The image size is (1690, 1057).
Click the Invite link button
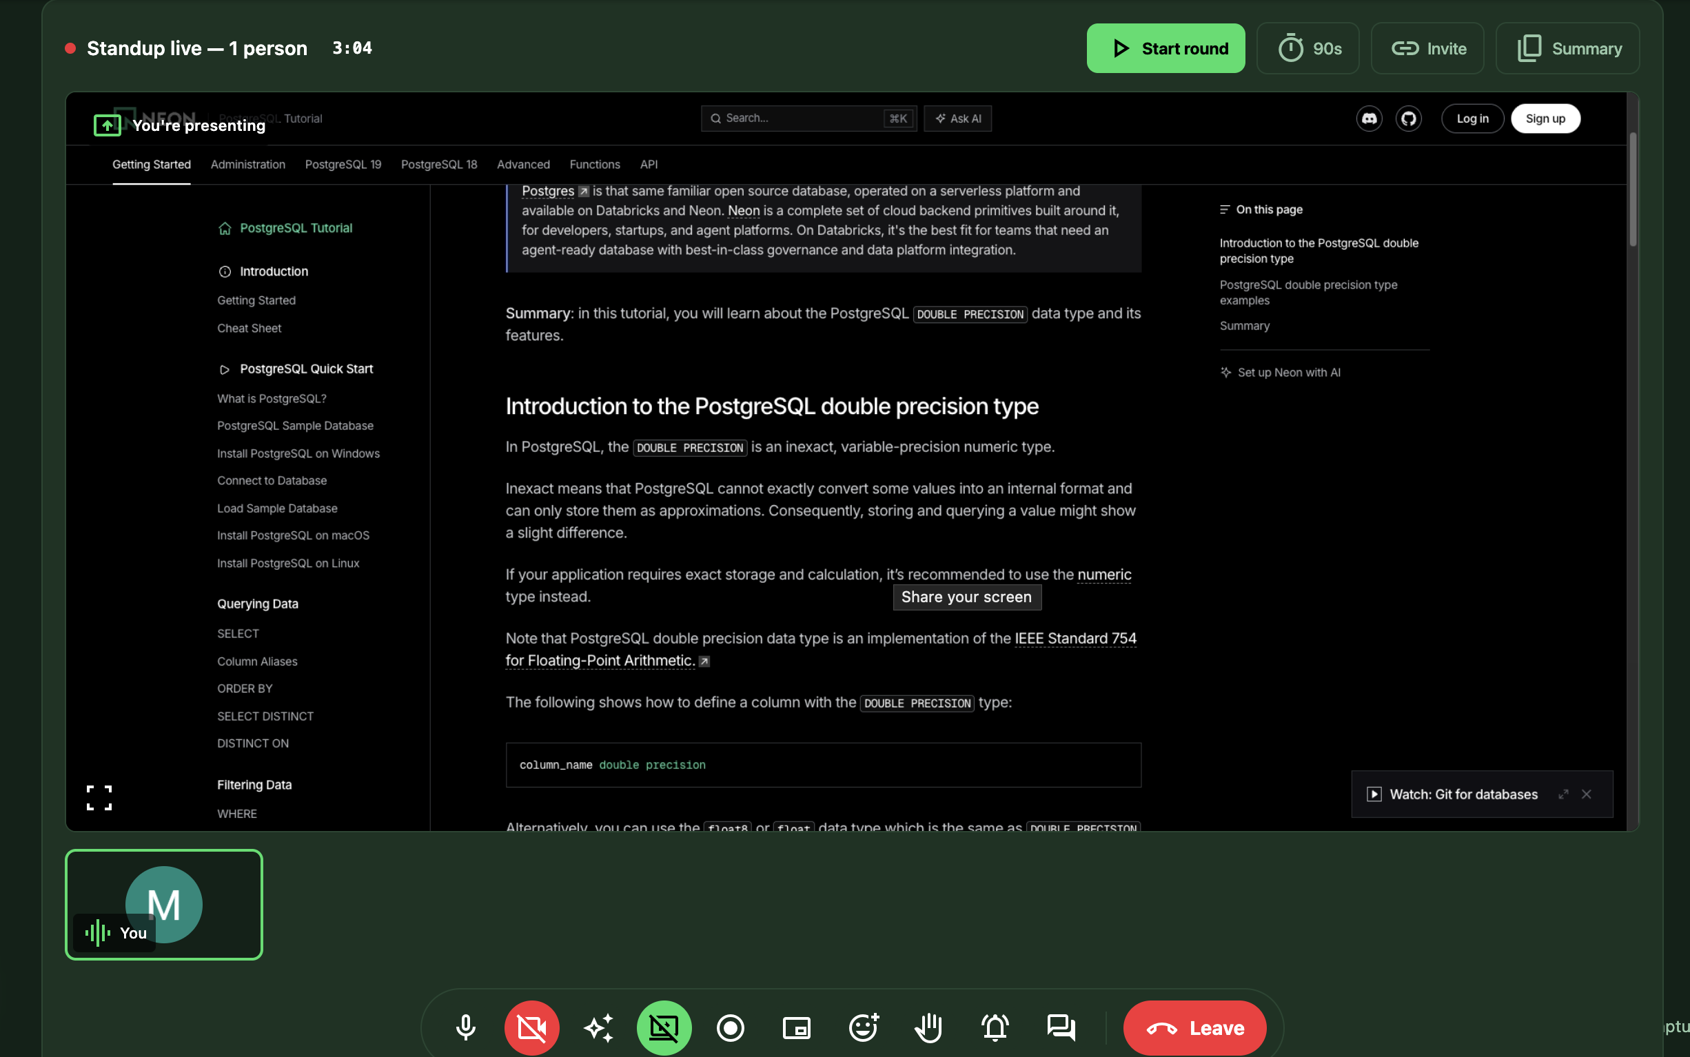click(1427, 48)
